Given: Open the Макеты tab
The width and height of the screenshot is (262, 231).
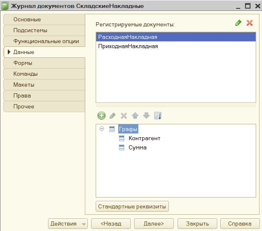Looking at the screenshot, I should coord(44,85).
